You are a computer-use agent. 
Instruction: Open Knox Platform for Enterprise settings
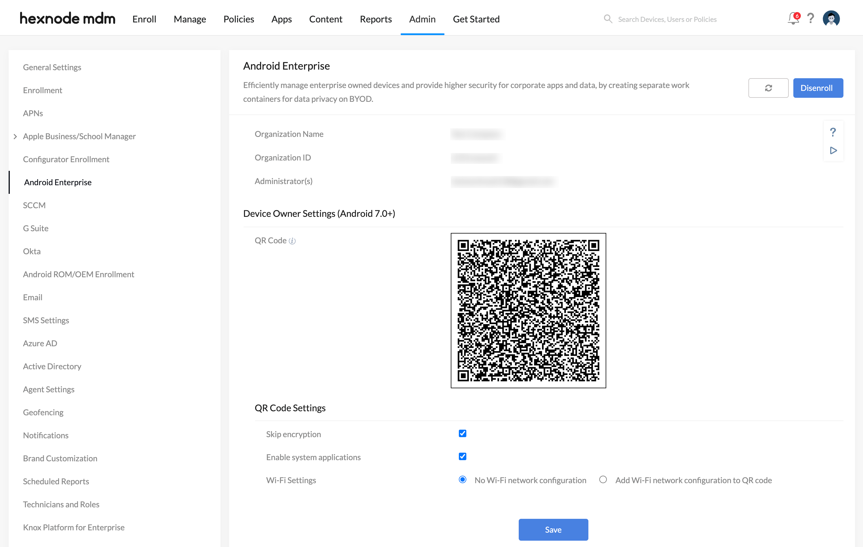click(x=73, y=527)
